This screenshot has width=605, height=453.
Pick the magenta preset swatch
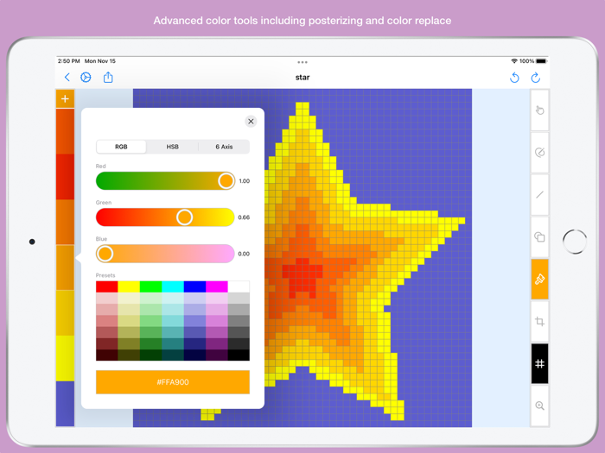click(x=217, y=287)
